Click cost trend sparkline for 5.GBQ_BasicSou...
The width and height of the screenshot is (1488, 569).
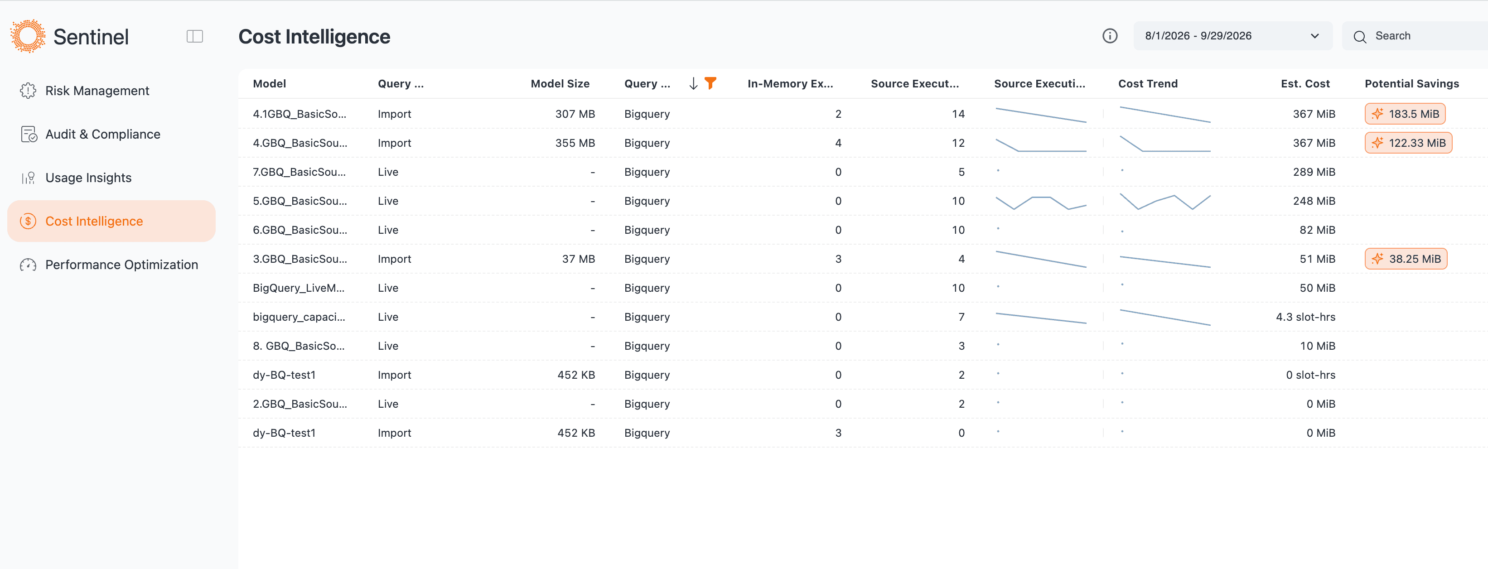tap(1164, 201)
